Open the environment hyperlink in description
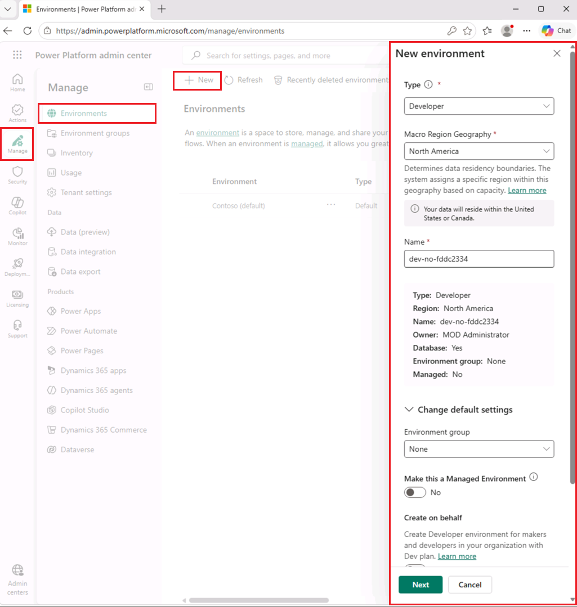 tap(218, 133)
